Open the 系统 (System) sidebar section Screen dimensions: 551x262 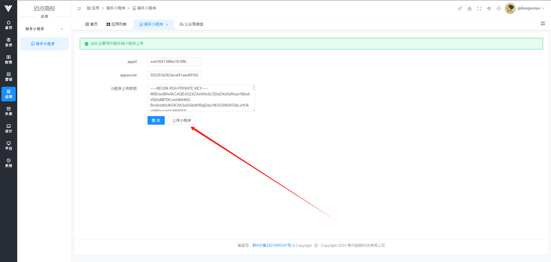coord(9,163)
